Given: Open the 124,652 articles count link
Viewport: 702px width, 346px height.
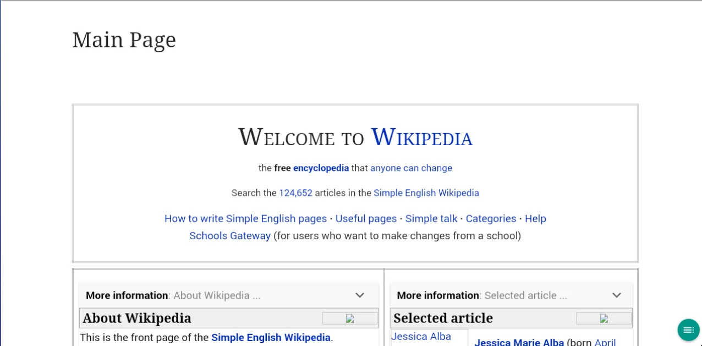Looking at the screenshot, I should (x=295, y=193).
